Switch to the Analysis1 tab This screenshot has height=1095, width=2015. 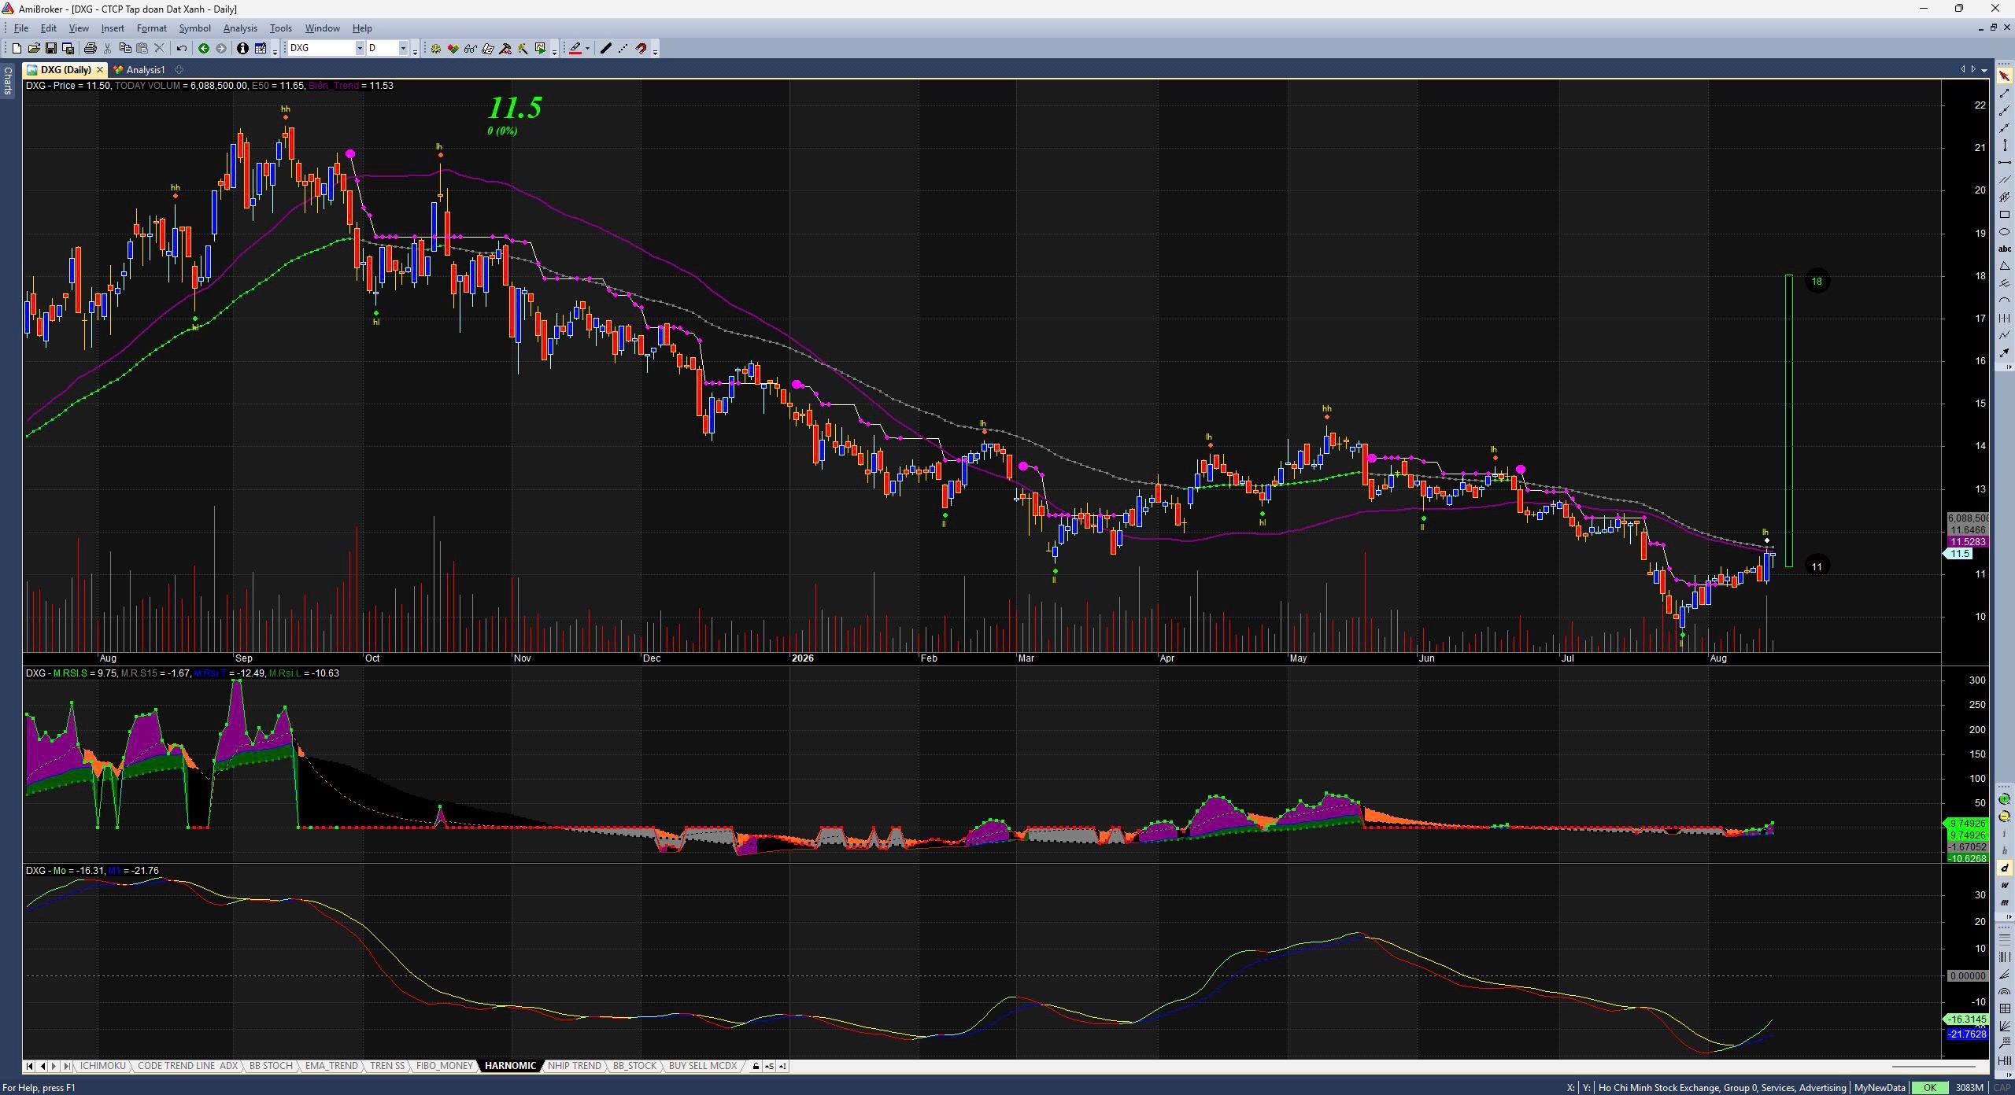(x=140, y=70)
